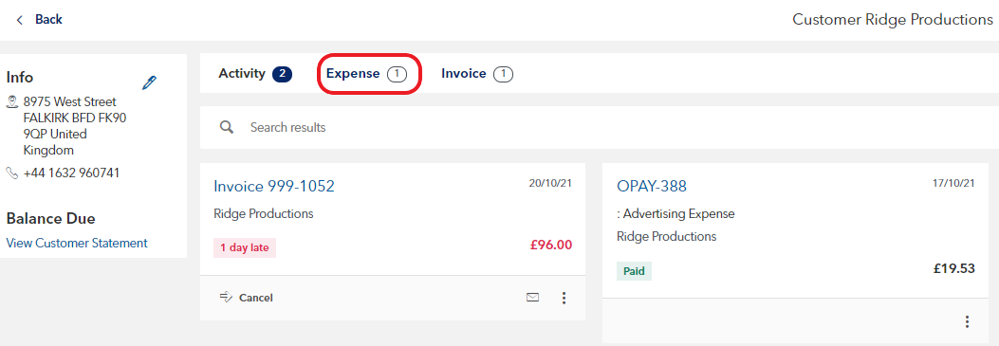The image size is (999, 346).
Task: Click the envelope email icon on invoice card
Action: pos(532,297)
